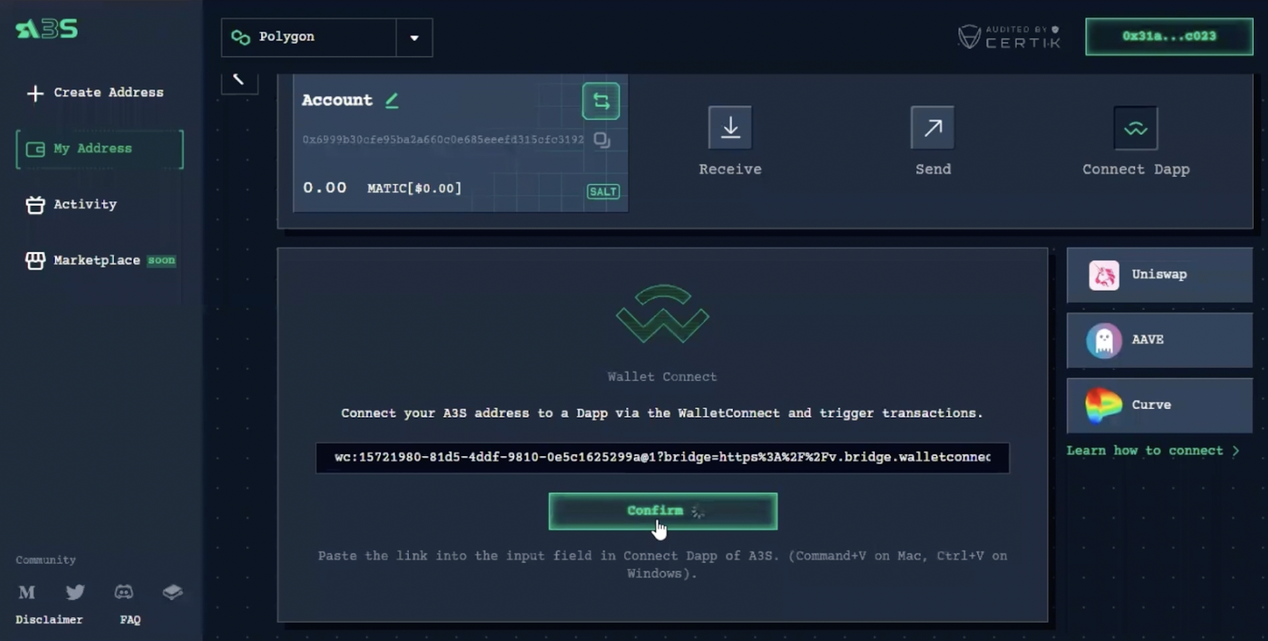Click the Activity basket icon
The image size is (1268, 641).
35,205
